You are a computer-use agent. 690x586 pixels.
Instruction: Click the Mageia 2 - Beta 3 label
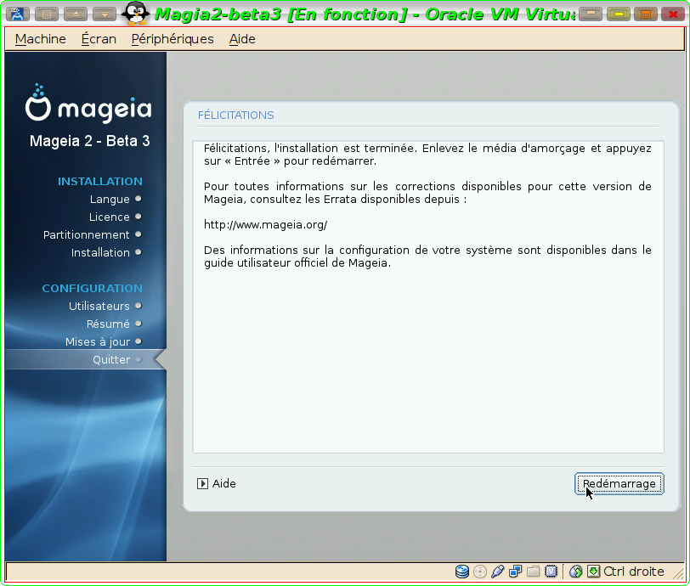pos(90,141)
